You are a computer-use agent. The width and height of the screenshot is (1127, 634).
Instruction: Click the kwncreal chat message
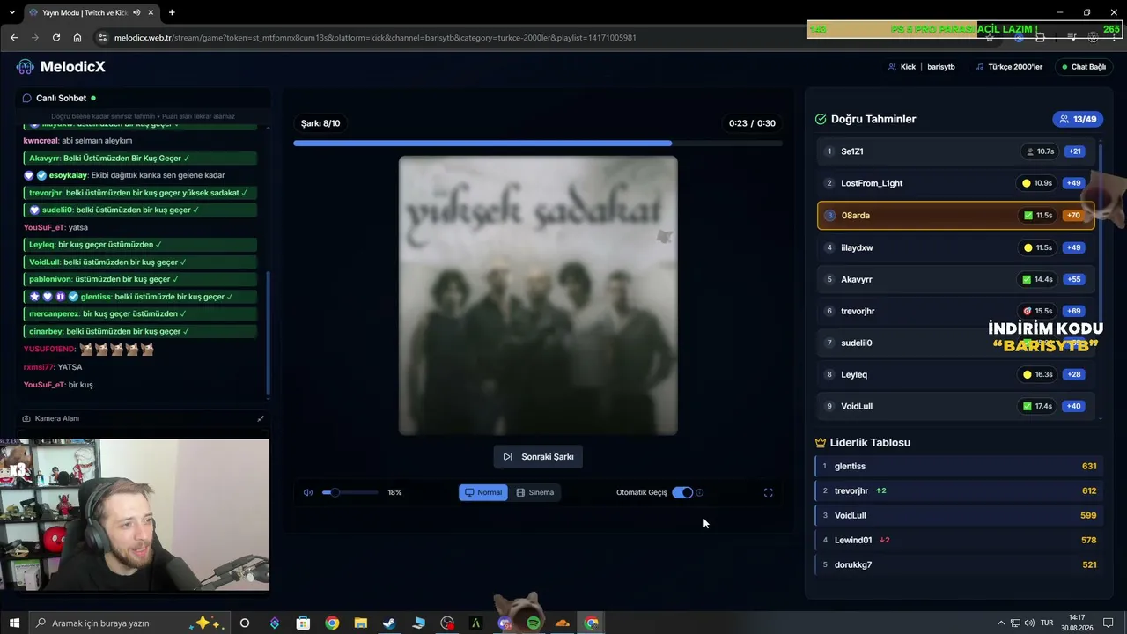click(x=141, y=141)
